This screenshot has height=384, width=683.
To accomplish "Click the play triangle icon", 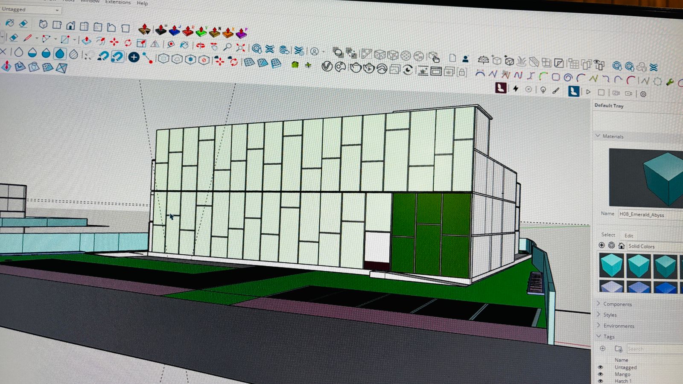I will tap(588, 92).
